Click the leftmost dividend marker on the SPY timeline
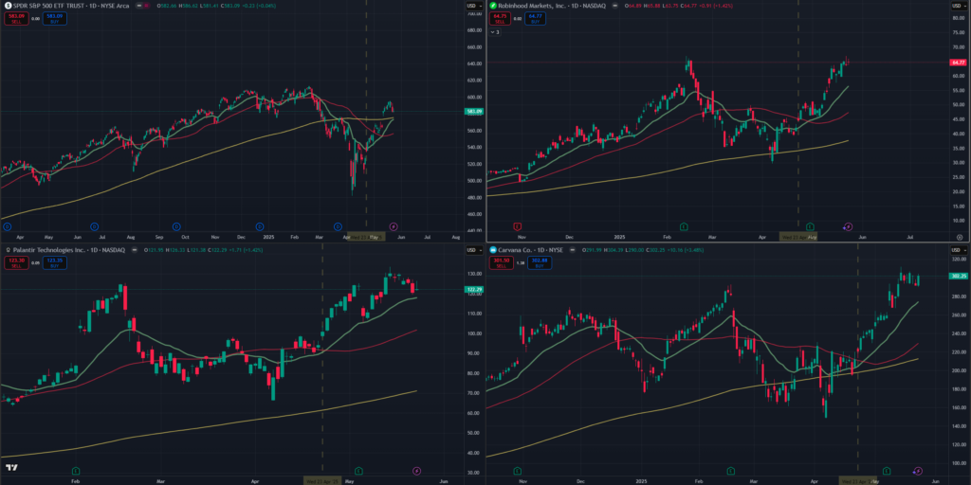This screenshot has height=485, width=971. (8, 227)
